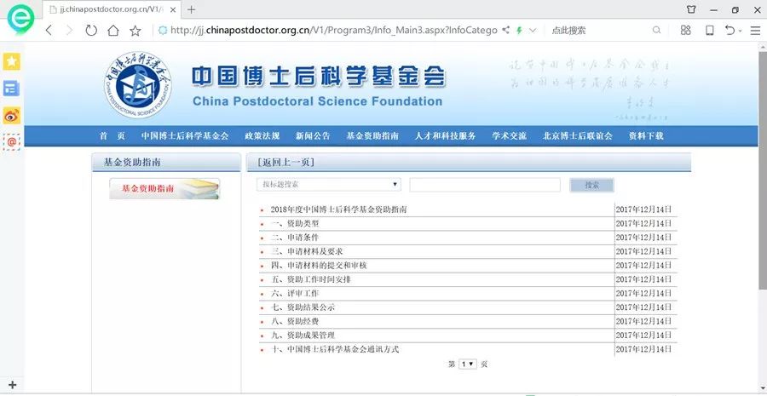
Task: Open the mail @ sidebar icon
Action: pos(12,142)
